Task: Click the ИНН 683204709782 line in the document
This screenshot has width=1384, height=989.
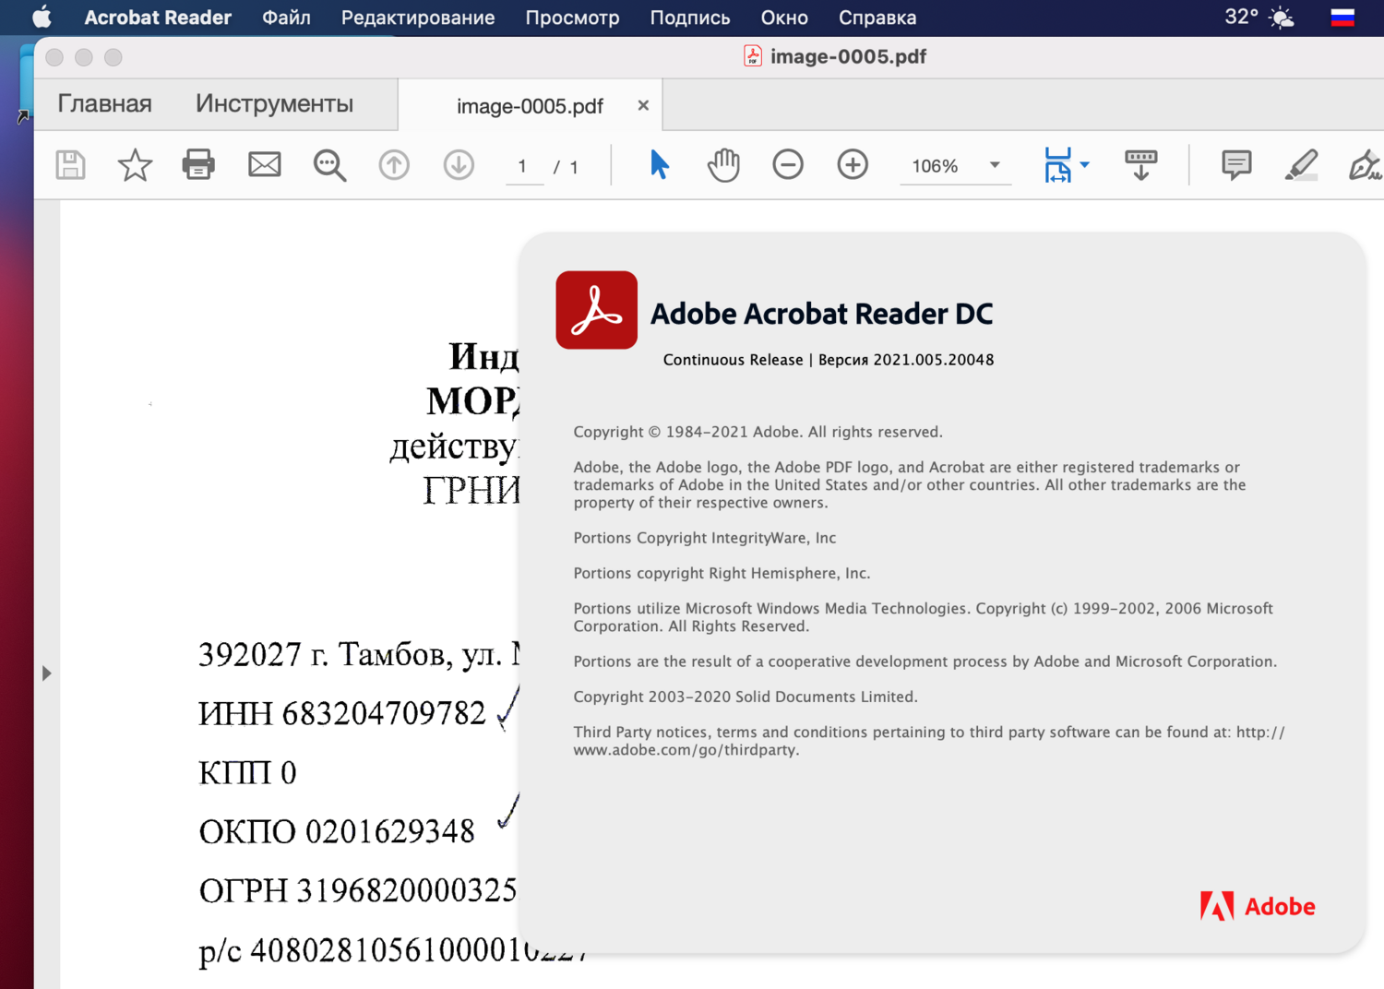Action: (341, 713)
